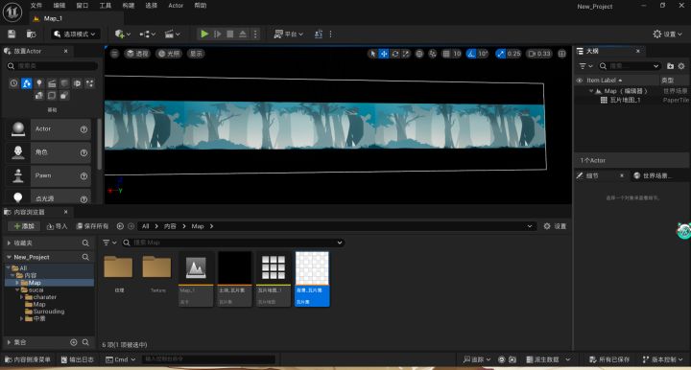Open the 文件 (File) menu
The height and width of the screenshot is (370, 691).
[36, 6]
